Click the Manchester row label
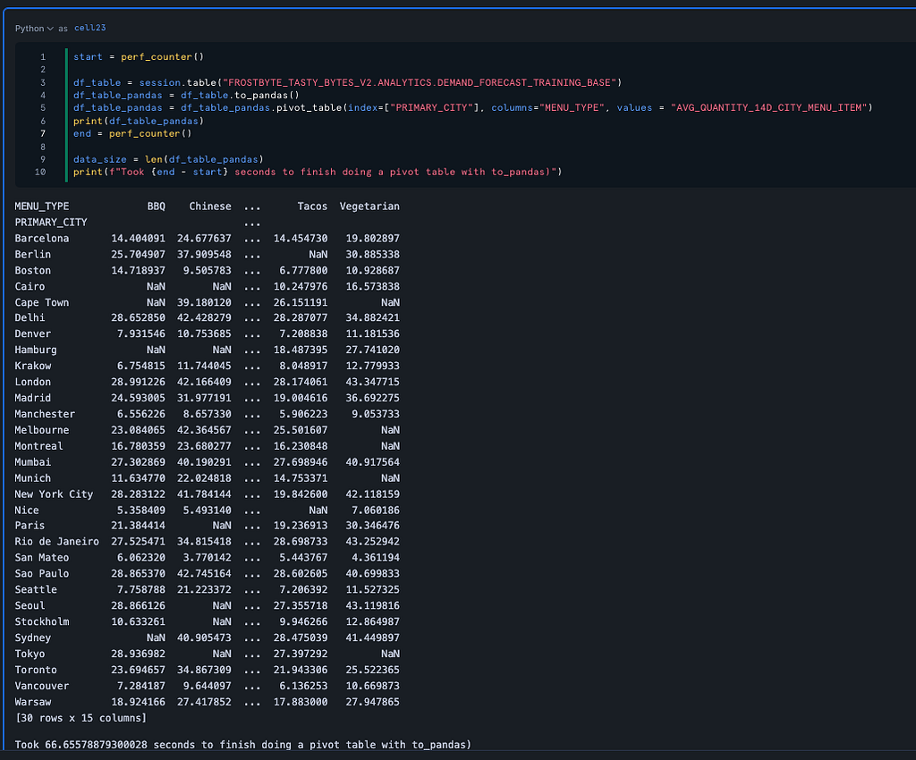 [45, 414]
